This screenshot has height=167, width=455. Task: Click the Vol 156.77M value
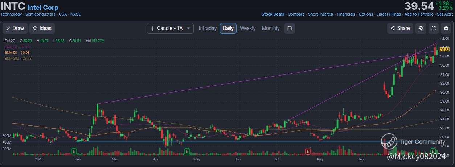[95, 41]
